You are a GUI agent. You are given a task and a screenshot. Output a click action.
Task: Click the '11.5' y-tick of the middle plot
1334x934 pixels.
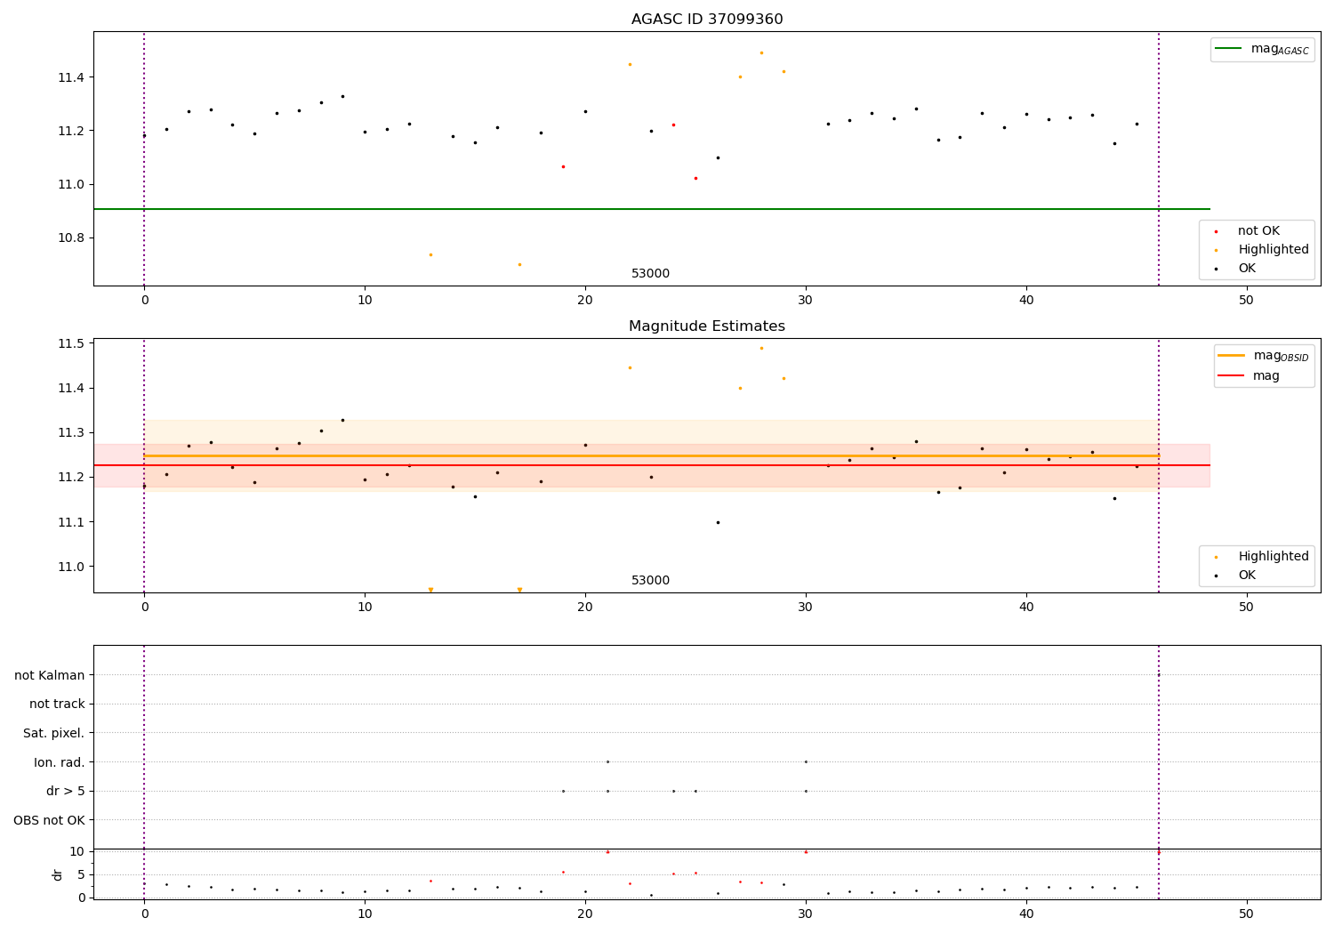(71, 343)
